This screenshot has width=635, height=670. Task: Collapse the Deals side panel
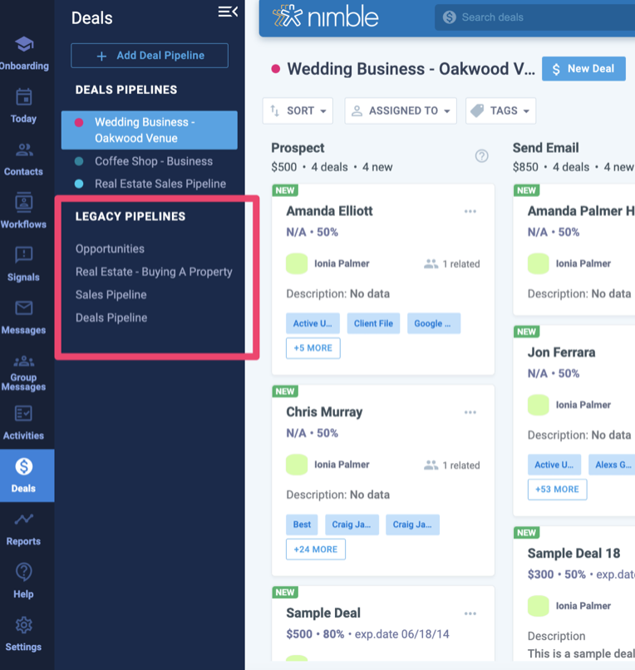pyautogui.click(x=227, y=12)
